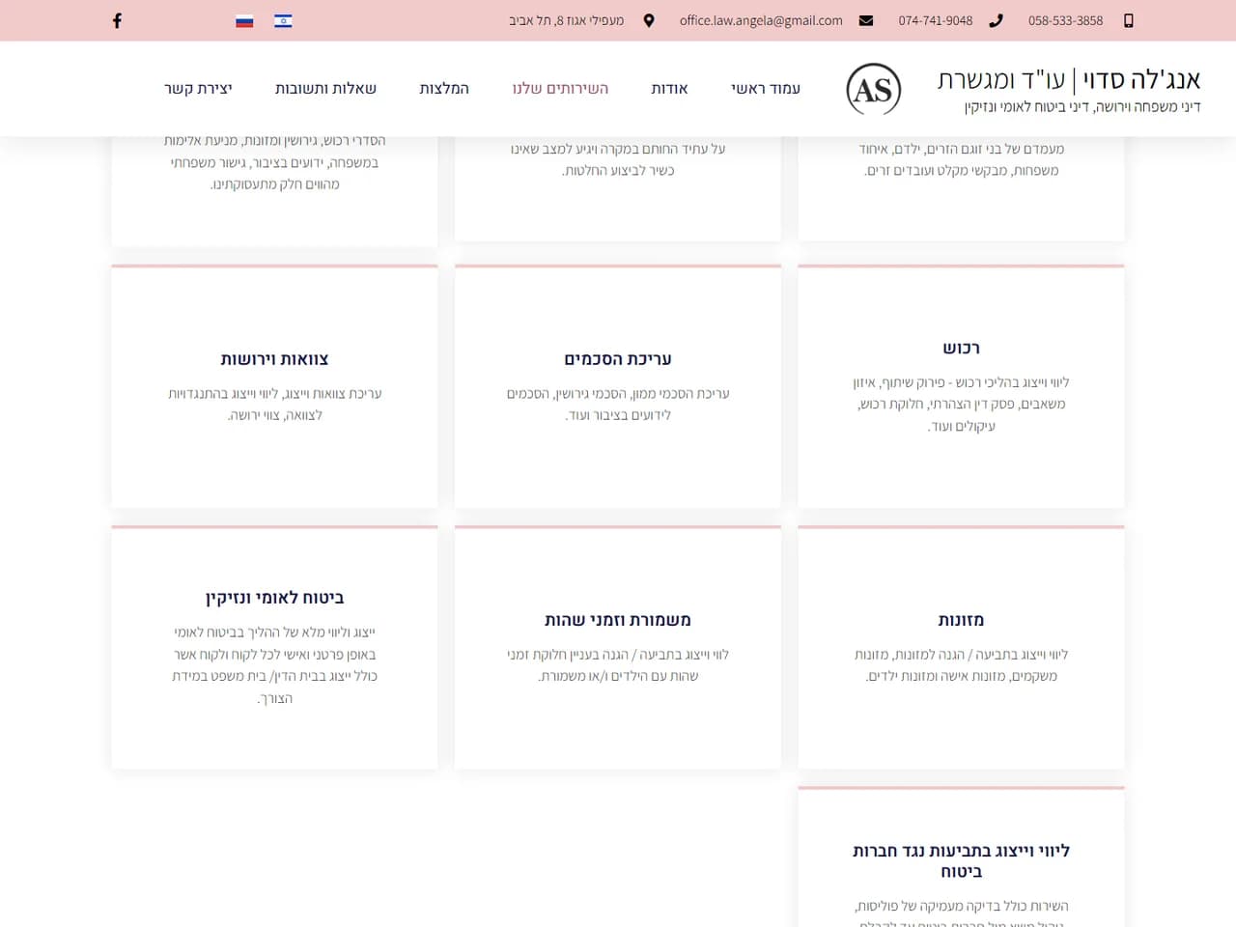Switch language via Israeli flag icon
1236x927 pixels.
283,20
